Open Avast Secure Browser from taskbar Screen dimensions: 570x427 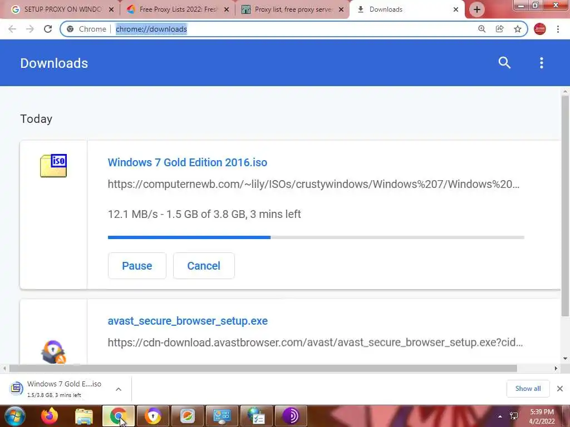click(x=153, y=416)
